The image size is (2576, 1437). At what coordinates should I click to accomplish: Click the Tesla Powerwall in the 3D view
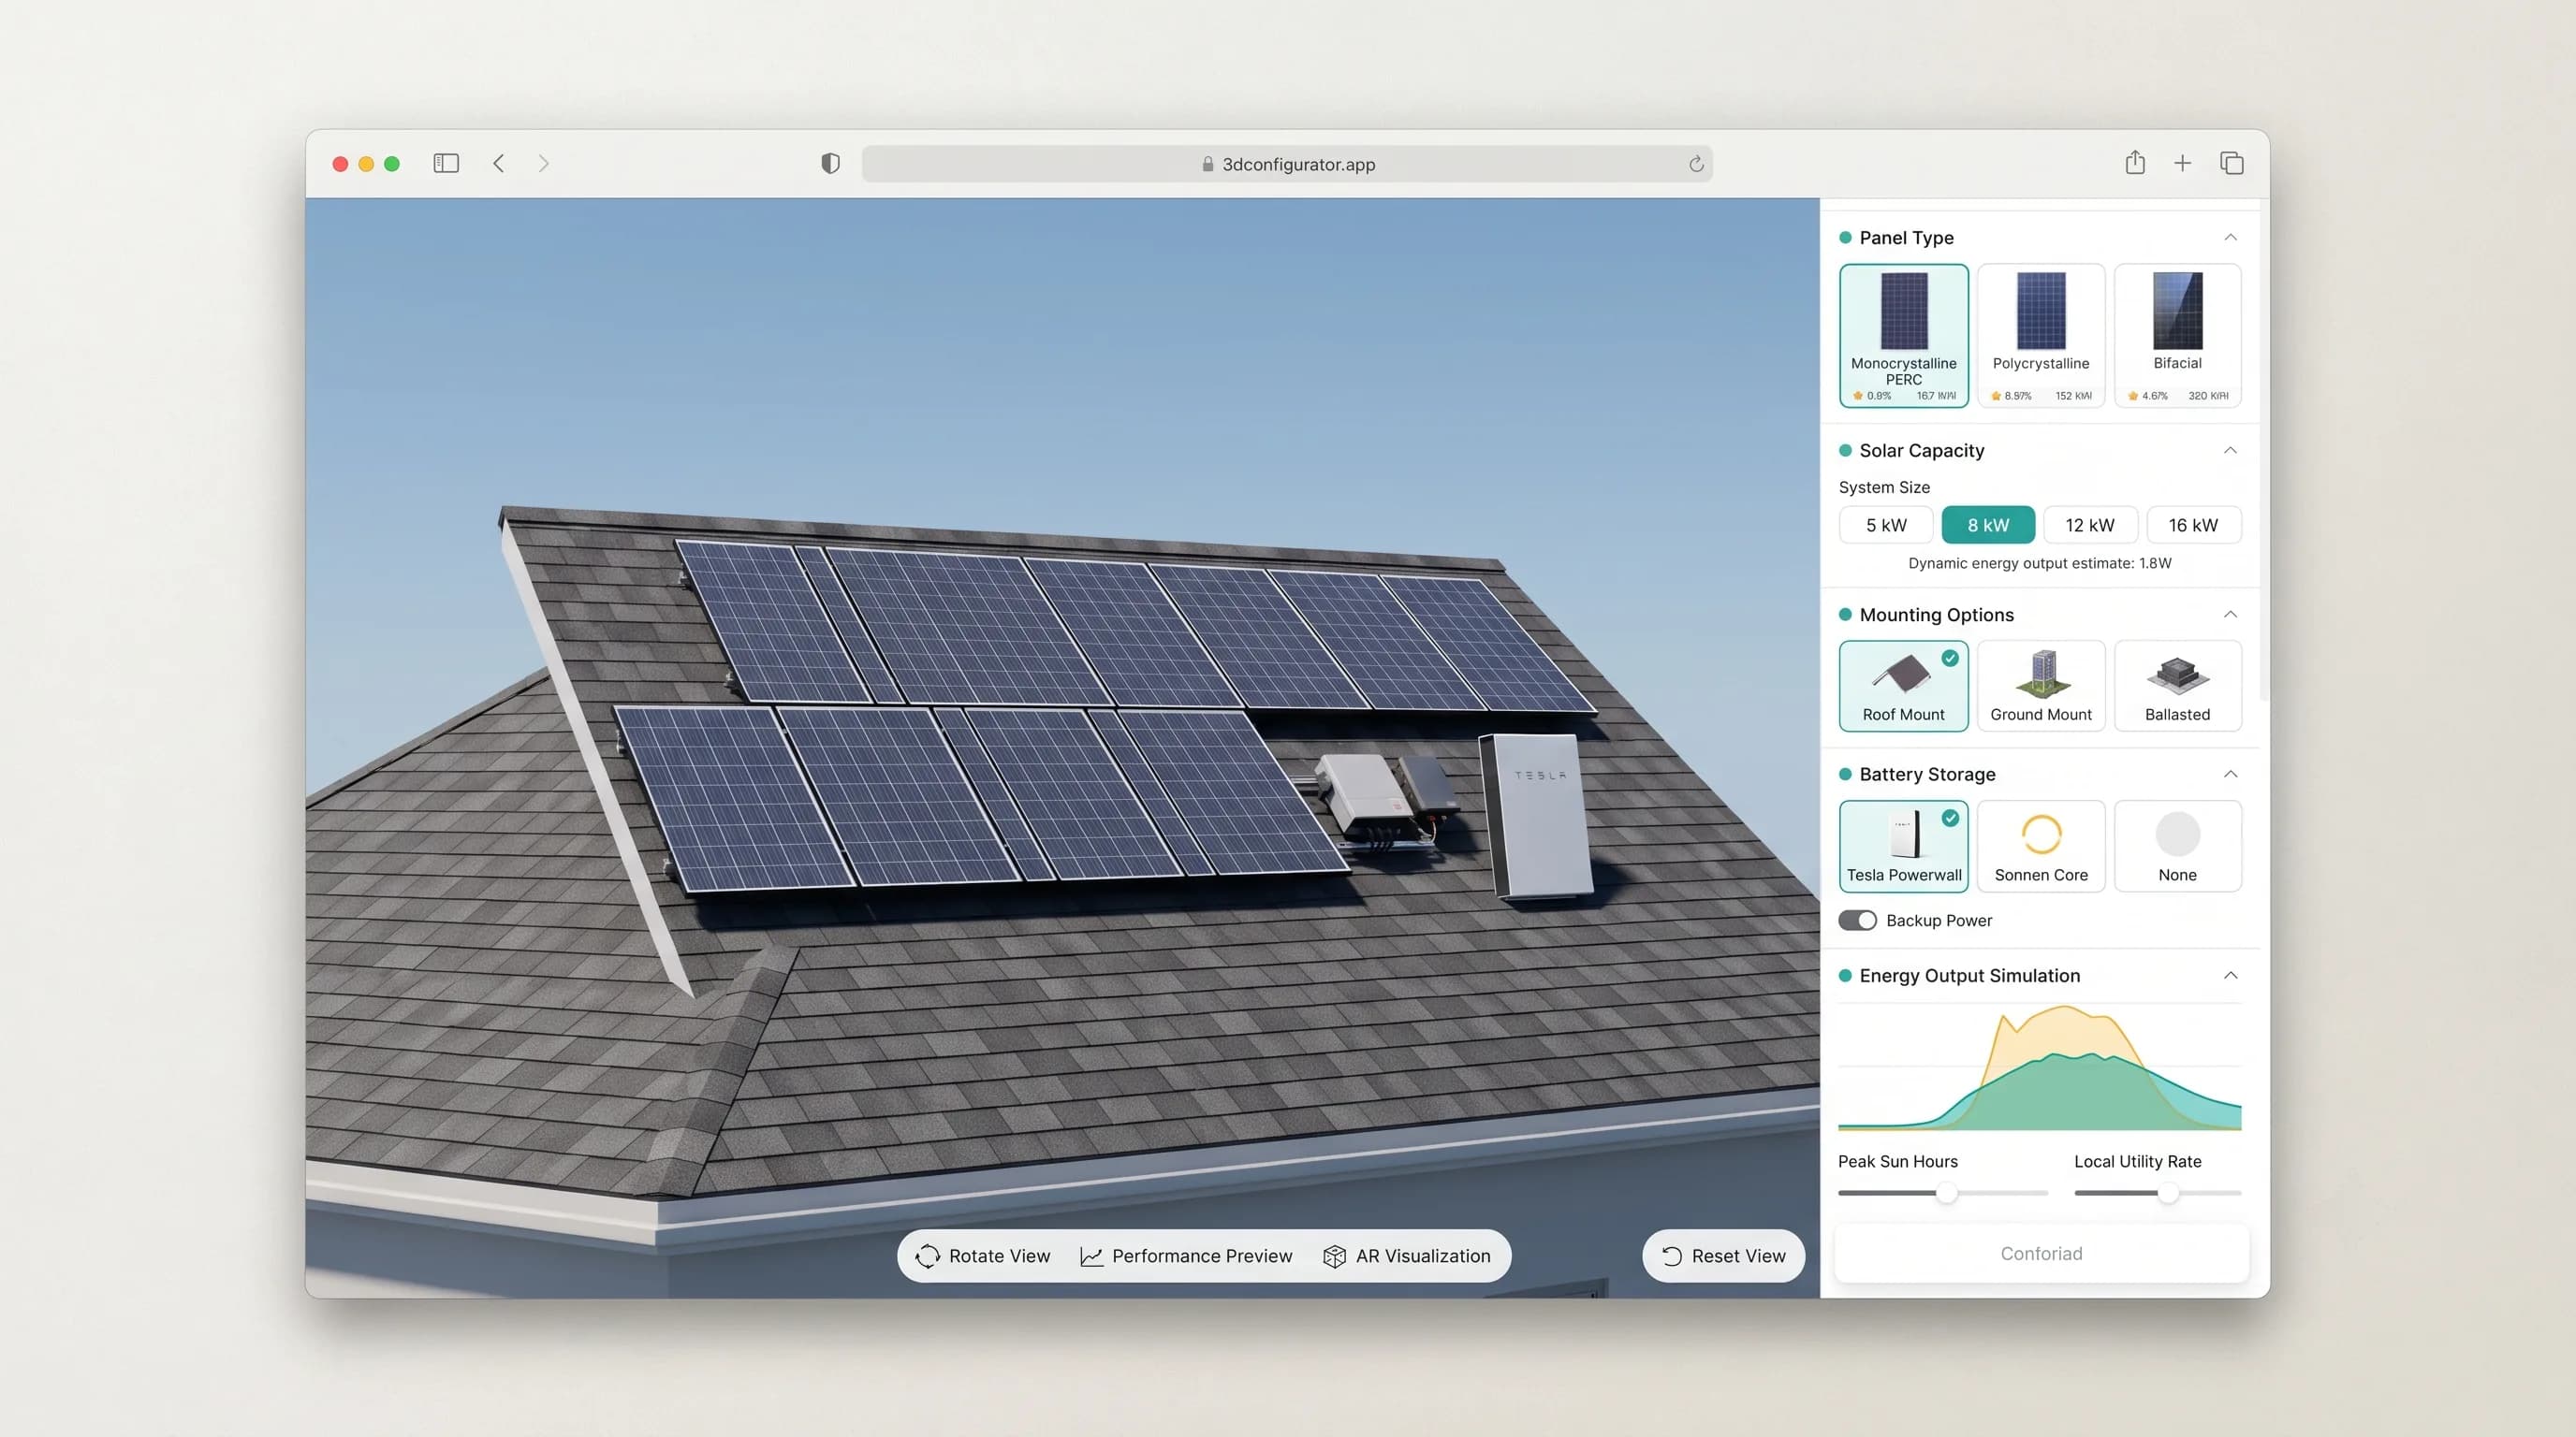click(x=1537, y=816)
